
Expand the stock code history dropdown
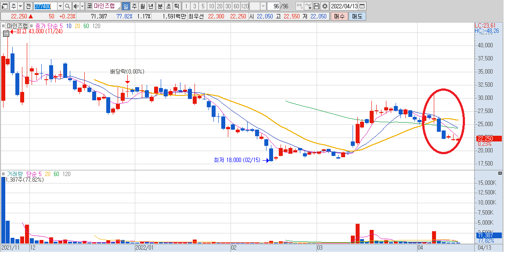tap(60, 6)
